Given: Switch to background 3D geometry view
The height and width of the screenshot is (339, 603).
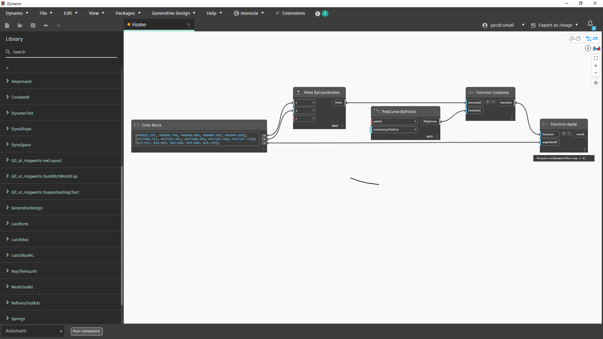Looking at the screenshot, I should [x=575, y=39].
